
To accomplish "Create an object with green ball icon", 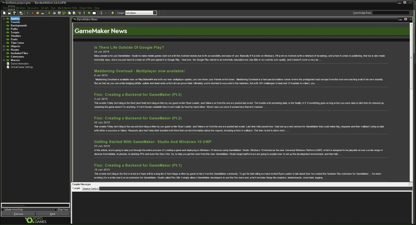I will tap(89, 13).
